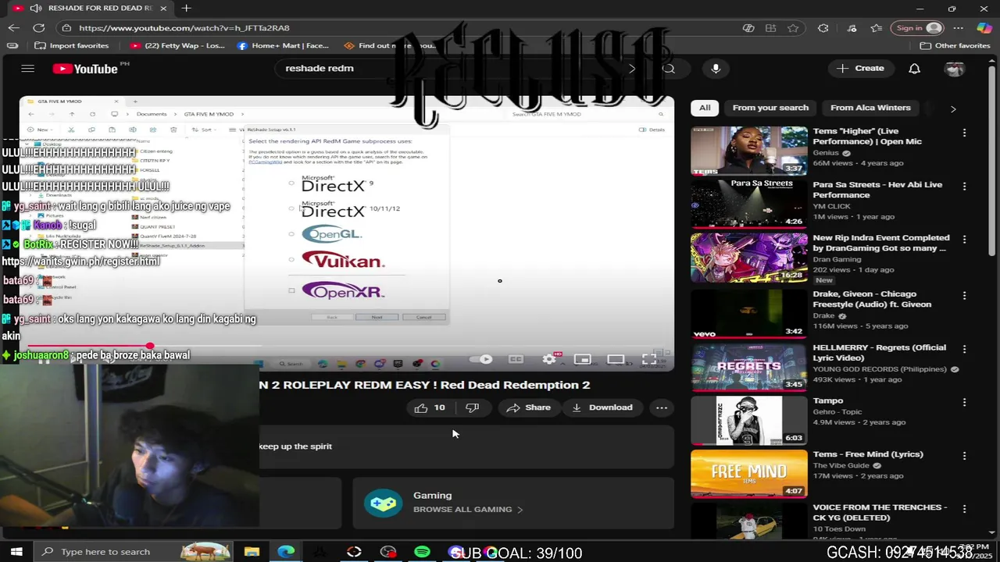Open the YouTube account avatar menu

(x=955, y=69)
